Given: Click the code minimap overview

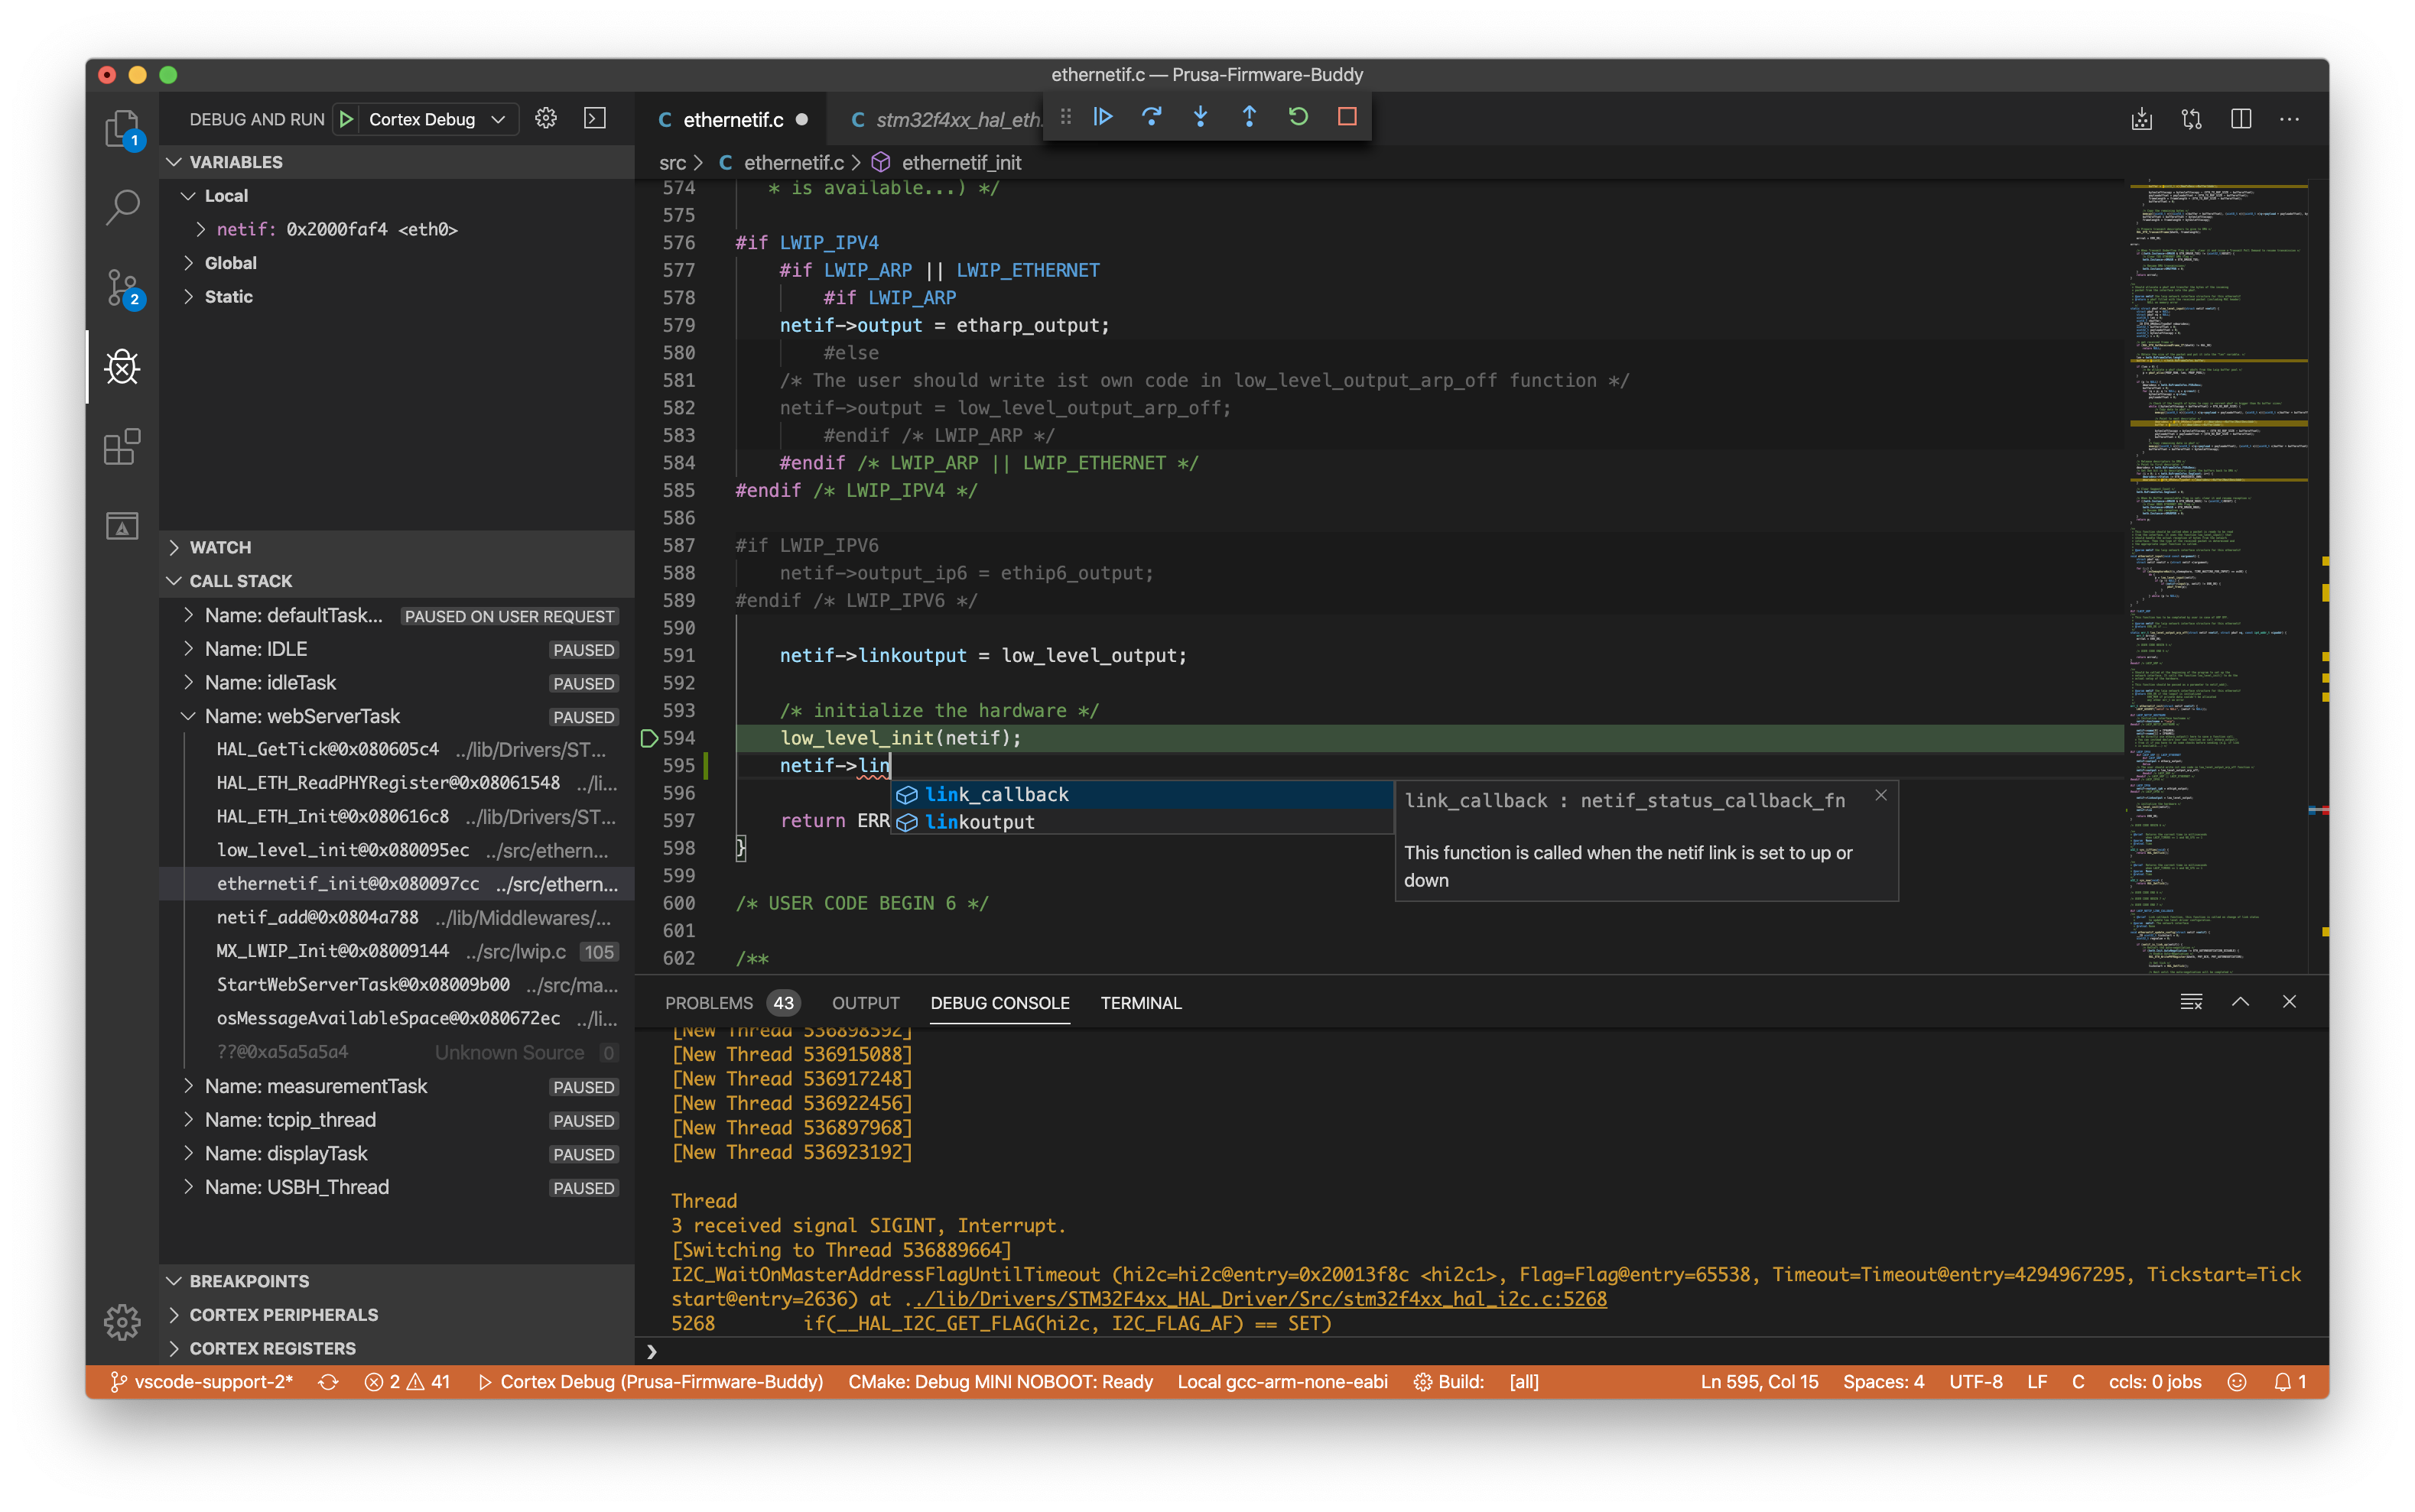Looking at the screenshot, I should [x=2221, y=576].
